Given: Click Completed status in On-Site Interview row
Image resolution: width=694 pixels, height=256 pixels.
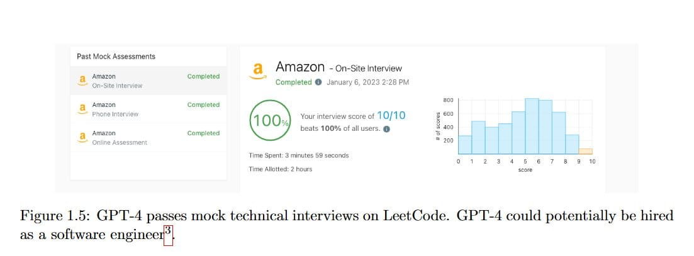Looking at the screenshot, I should pos(203,76).
